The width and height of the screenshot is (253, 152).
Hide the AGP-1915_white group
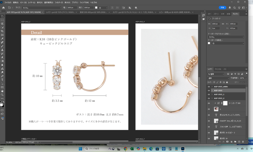pyautogui.click(x=209, y=87)
